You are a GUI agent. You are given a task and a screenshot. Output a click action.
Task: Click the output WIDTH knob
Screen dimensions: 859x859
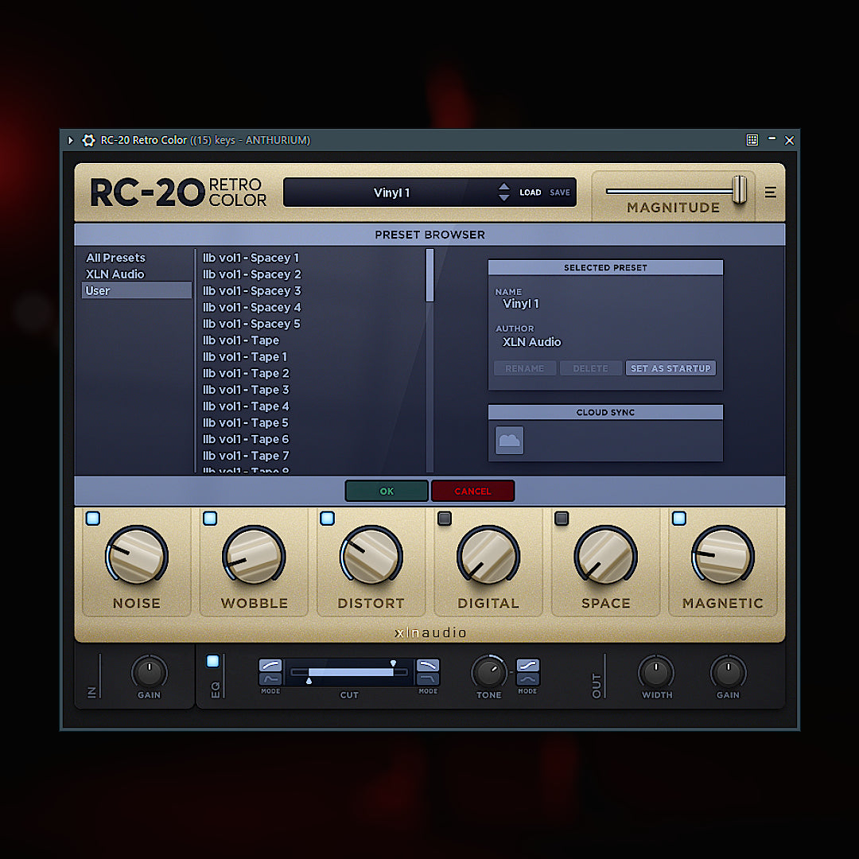click(x=656, y=672)
